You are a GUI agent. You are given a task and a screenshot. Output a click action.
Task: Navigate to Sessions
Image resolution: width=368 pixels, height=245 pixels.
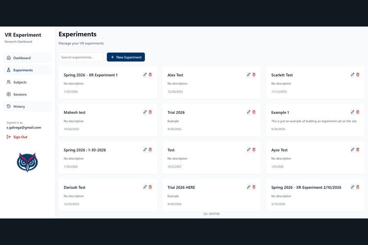tap(27, 94)
